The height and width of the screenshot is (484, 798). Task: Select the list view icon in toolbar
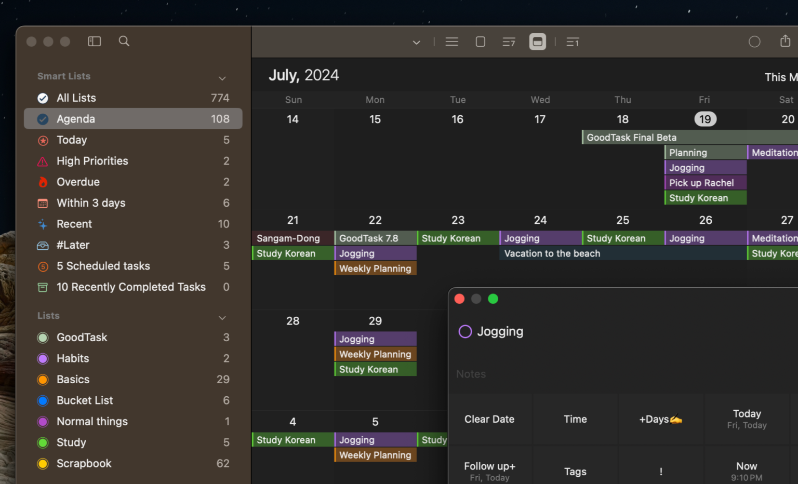click(x=451, y=42)
